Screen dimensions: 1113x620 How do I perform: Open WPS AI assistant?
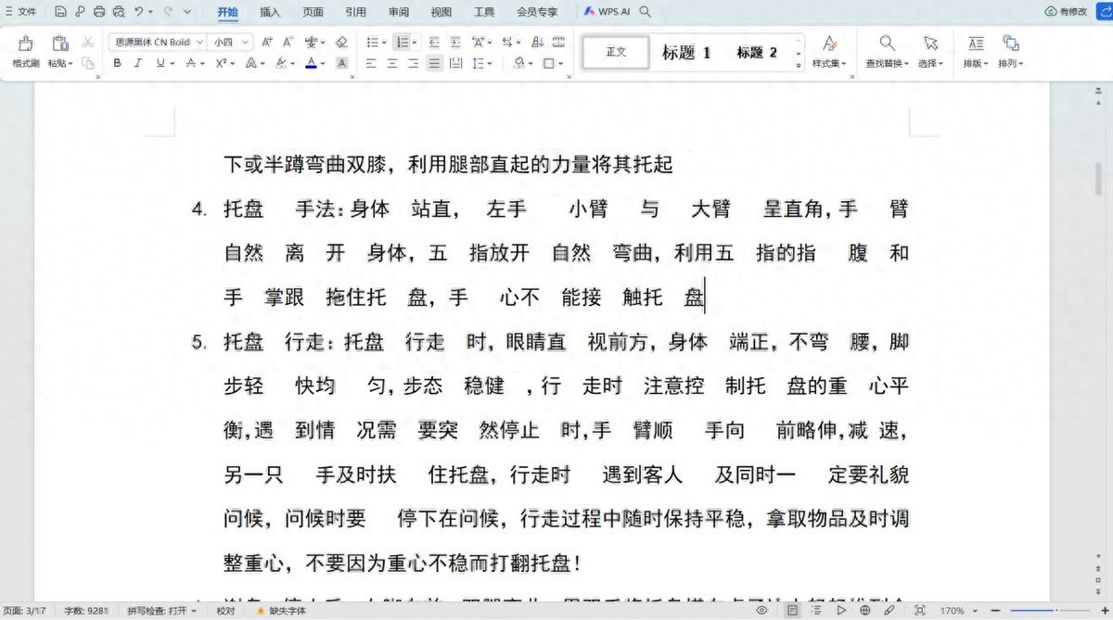[608, 12]
